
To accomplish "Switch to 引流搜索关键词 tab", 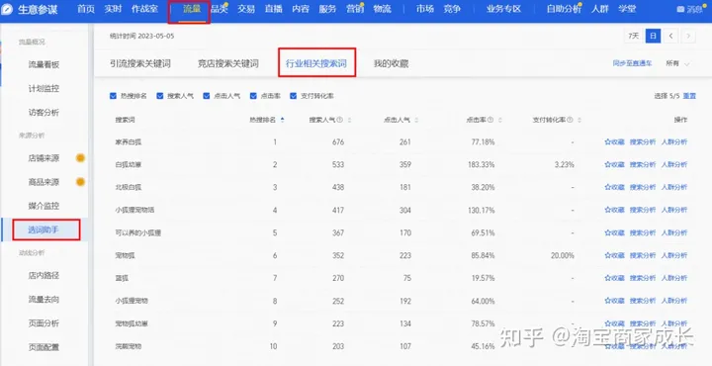I will pyautogui.click(x=140, y=63).
